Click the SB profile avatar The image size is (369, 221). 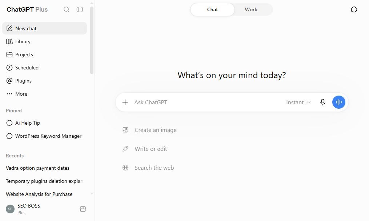coord(10,209)
